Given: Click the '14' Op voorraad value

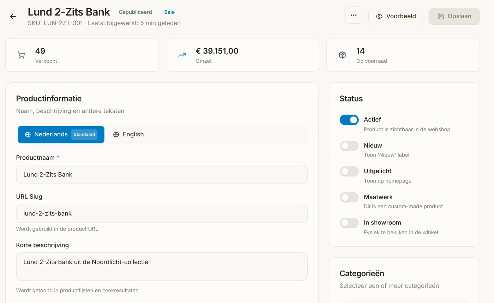Looking at the screenshot, I should click(x=360, y=51).
